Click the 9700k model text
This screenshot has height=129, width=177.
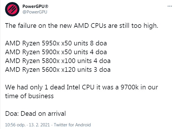tap(130, 87)
